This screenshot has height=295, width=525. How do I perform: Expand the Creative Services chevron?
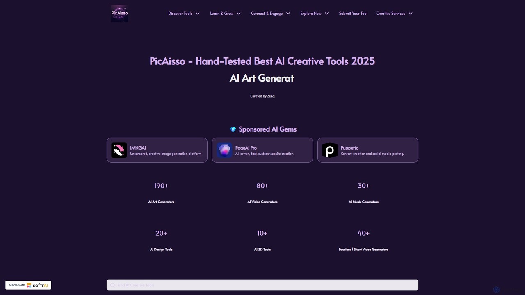tap(411, 14)
